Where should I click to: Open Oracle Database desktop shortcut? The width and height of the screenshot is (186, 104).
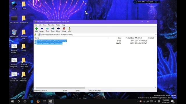[24, 77]
